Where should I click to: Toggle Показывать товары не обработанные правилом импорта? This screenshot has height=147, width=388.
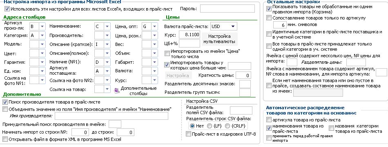click(269, 9)
